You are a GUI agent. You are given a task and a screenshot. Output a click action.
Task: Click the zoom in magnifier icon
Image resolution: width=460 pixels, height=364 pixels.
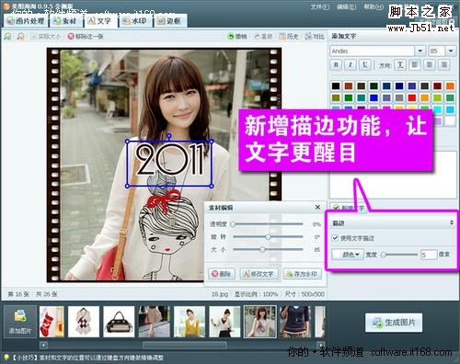click(8, 37)
